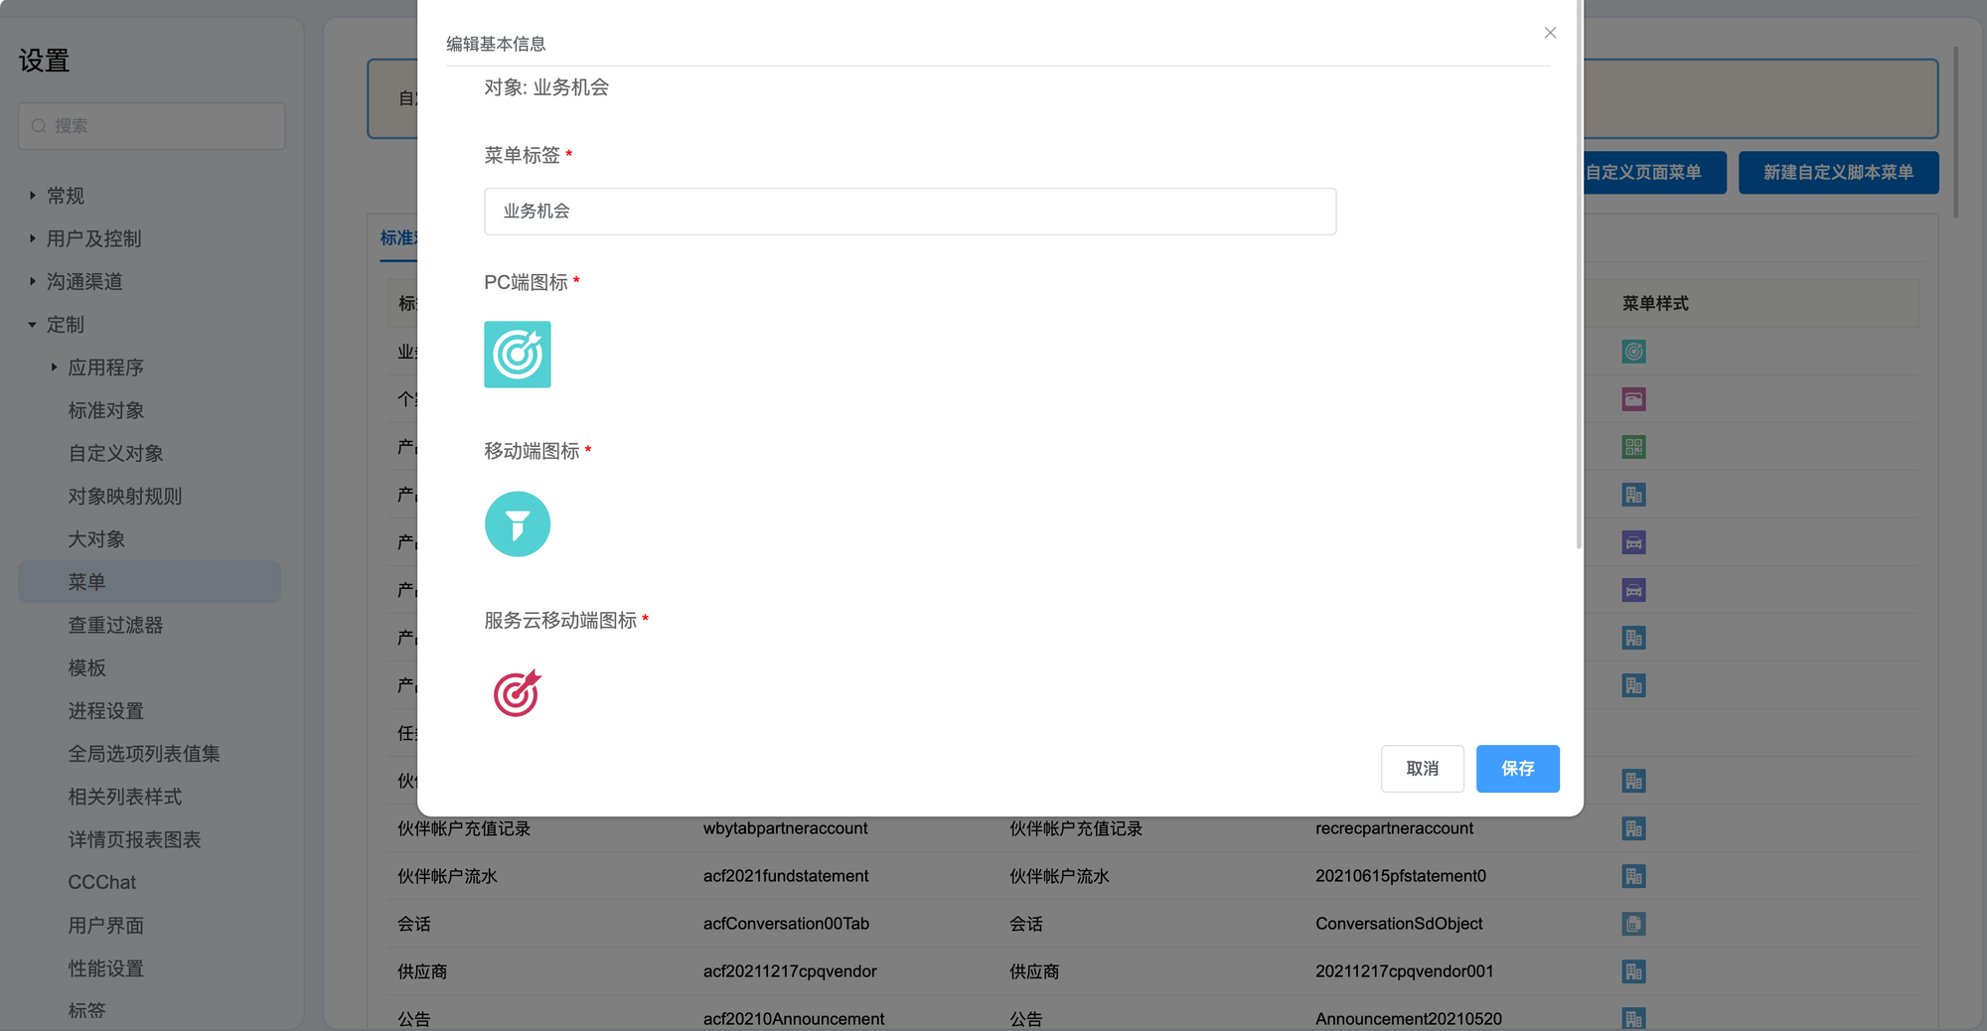Click the 伙伴帐户流水 row menu style icon
This screenshot has width=1987, height=1031.
[1633, 876]
